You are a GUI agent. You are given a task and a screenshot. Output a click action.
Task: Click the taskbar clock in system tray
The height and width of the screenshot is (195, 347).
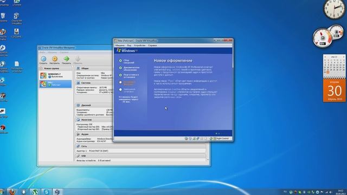(x=341, y=192)
